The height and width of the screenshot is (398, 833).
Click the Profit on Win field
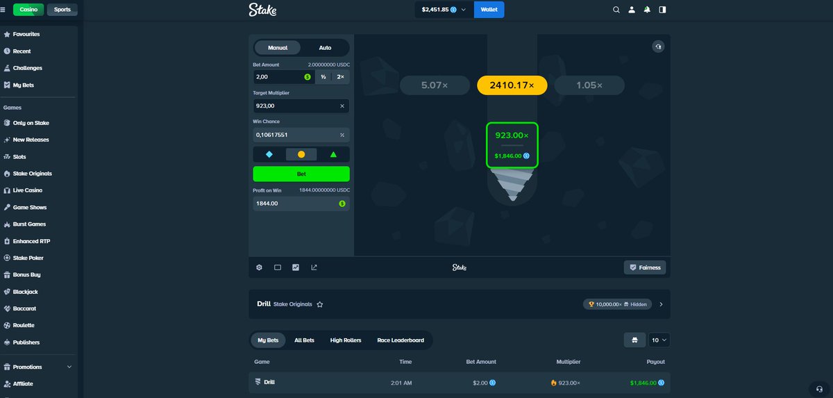[301, 204]
